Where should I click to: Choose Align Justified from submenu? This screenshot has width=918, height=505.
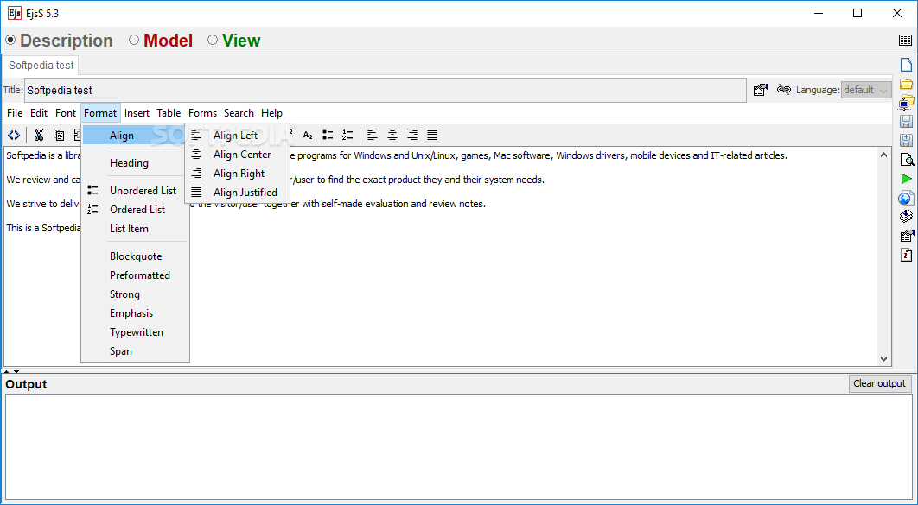[x=237, y=193]
